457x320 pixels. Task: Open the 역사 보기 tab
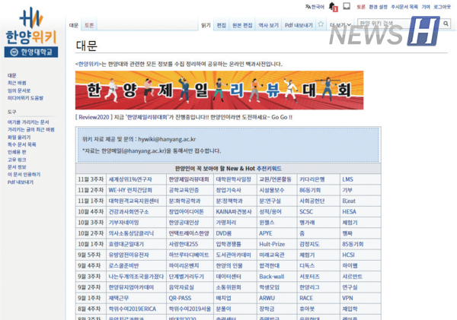click(268, 25)
